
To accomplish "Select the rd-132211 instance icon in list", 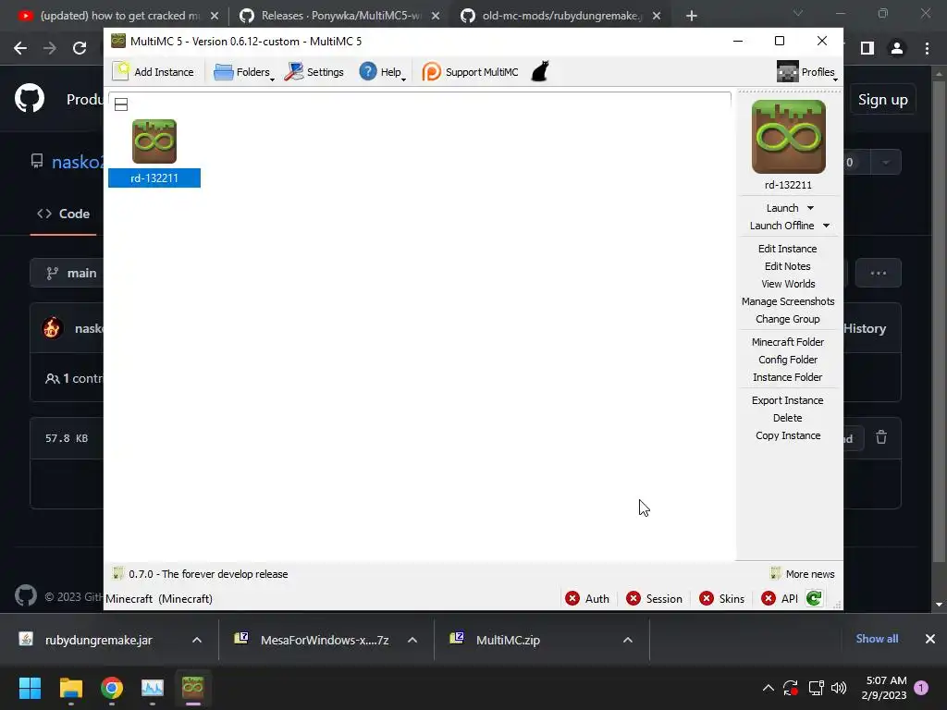I will coord(154,141).
